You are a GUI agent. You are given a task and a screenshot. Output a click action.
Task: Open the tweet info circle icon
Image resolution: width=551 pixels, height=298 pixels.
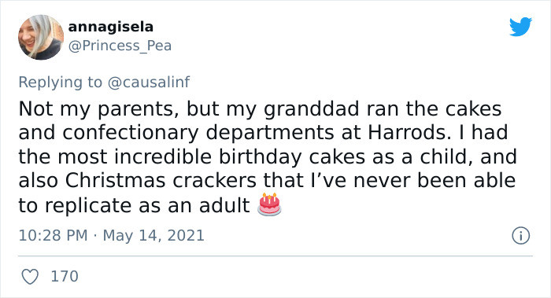pyautogui.click(x=520, y=236)
